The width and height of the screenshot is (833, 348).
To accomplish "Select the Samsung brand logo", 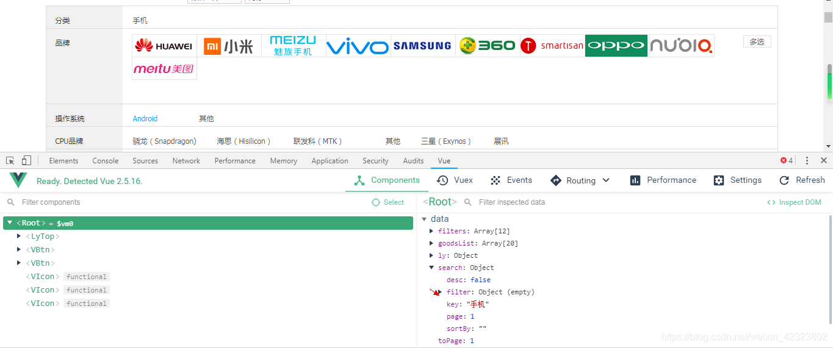I will (x=423, y=46).
